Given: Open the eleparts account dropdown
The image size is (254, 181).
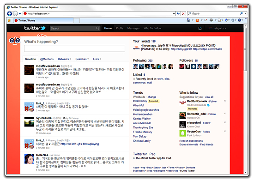Looking at the screenshot, I should point(218,28).
